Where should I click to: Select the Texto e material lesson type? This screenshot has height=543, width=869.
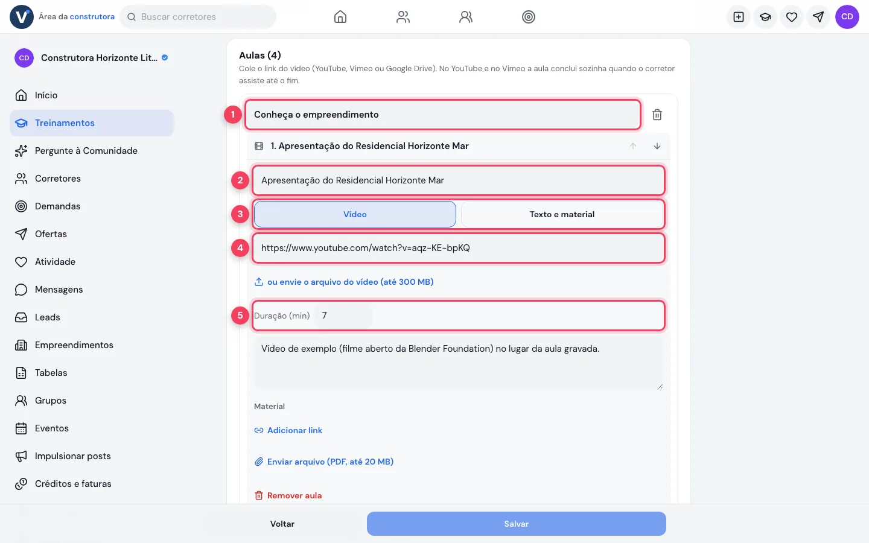[x=562, y=214]
